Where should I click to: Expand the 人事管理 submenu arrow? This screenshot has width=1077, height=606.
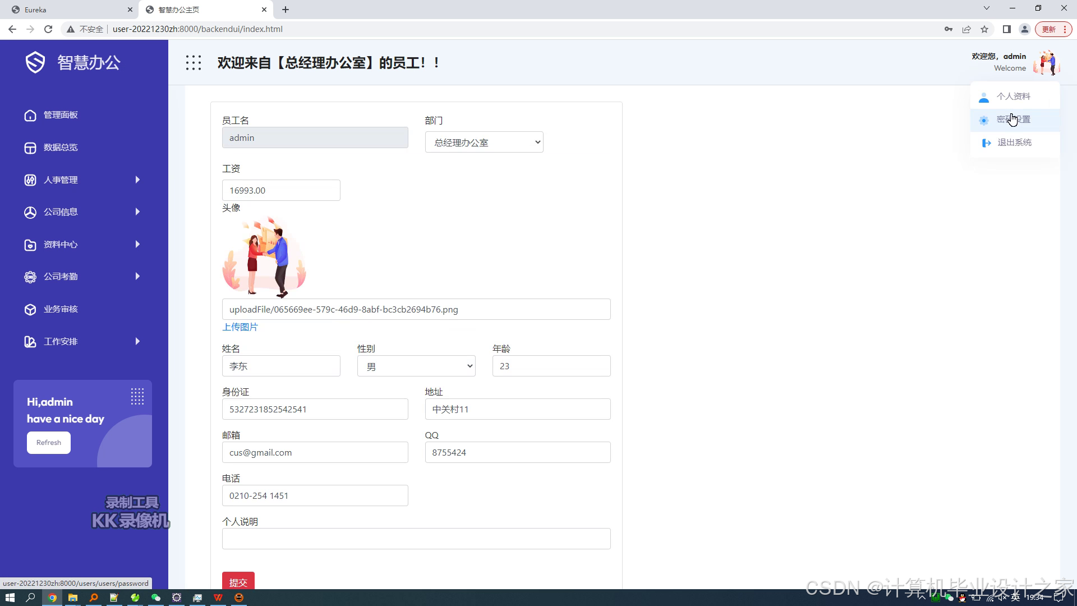[137, 180]
